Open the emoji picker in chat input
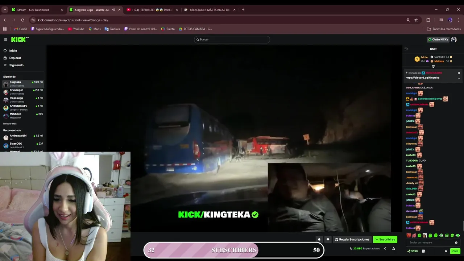The height and width of the screenshot is (261, 464). point(456,243)
